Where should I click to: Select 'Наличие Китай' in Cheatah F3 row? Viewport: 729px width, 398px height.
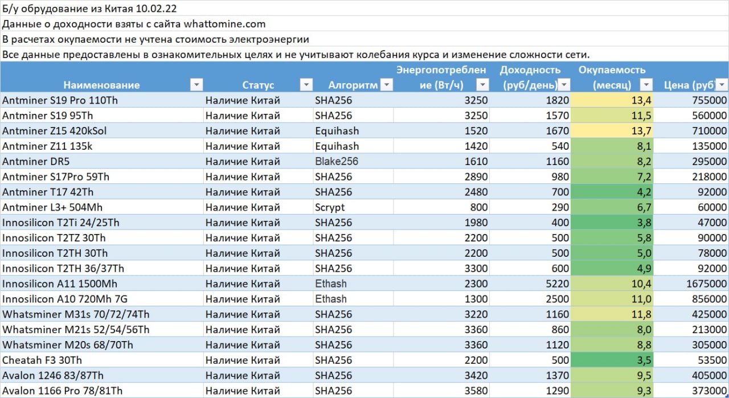pyautogui.click(x=259, y=360)
